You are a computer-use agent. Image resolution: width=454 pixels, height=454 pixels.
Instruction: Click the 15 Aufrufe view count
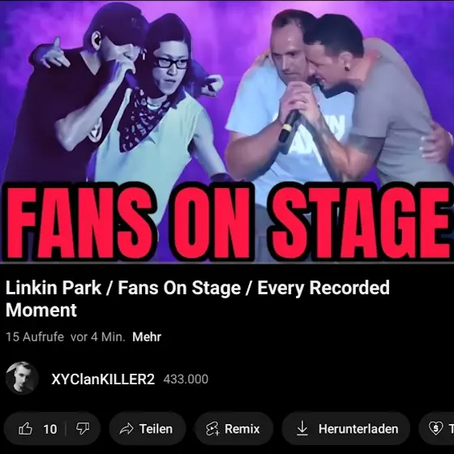(x=35, y=336)
